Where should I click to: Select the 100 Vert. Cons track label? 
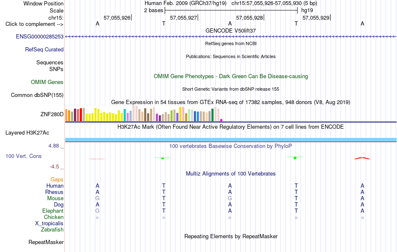[23, 156]
